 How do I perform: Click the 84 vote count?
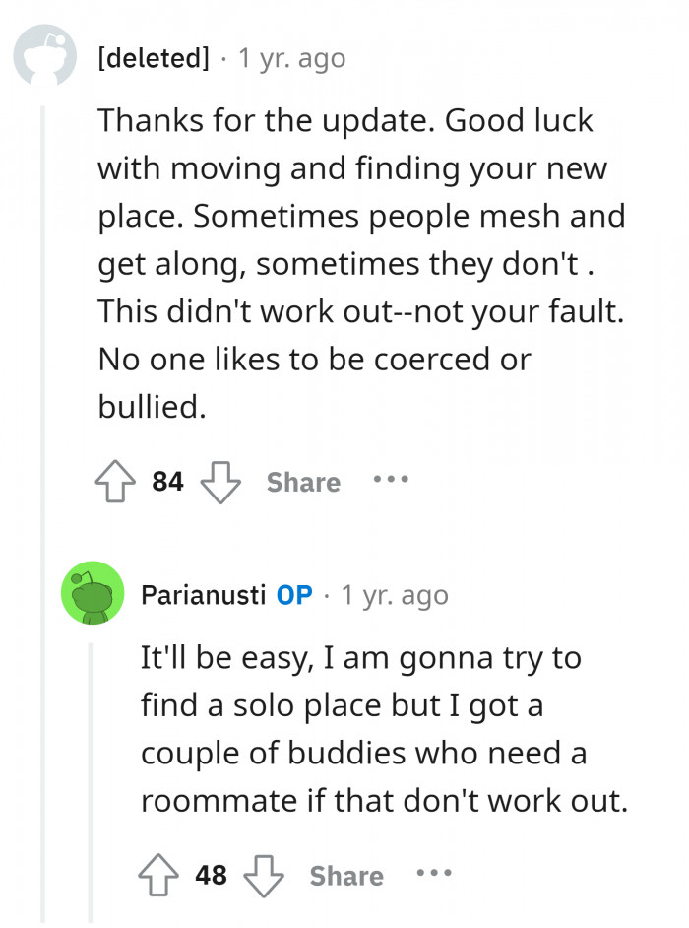(x=167, y=483)
